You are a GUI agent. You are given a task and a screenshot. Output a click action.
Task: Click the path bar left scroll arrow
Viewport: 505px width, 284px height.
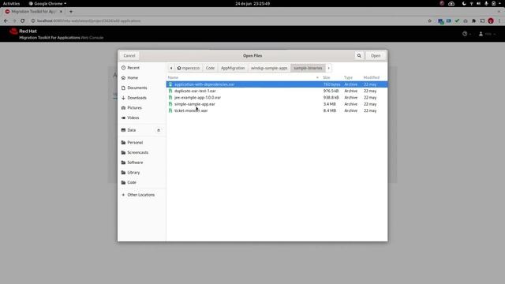click(x=171, y=68)
